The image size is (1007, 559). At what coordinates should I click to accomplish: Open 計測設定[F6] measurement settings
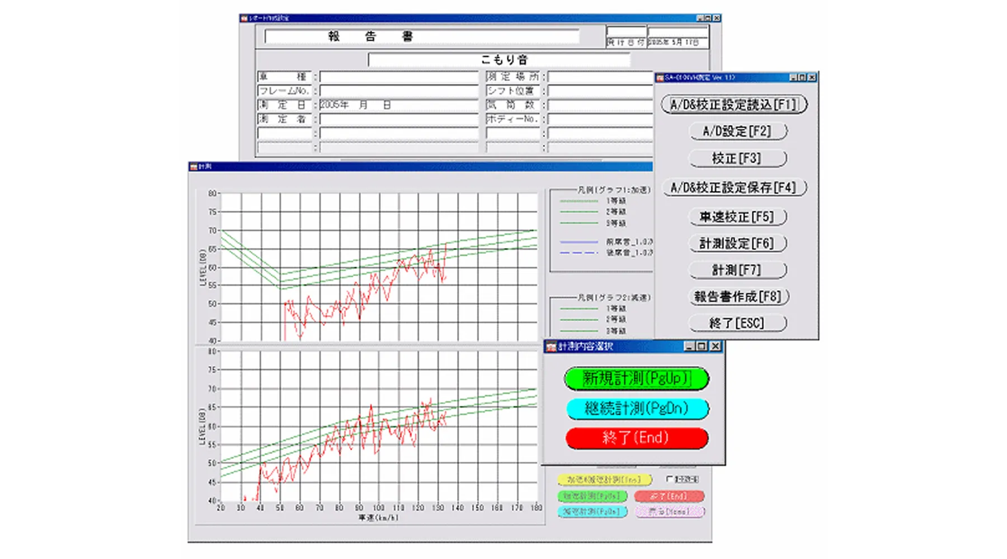(737, 243)
